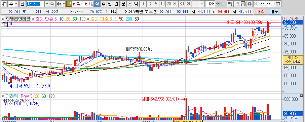This screenshot has height=122, width=305.
Task: Switch to monthly 월 chart period
Action: [x=110, y=3]
